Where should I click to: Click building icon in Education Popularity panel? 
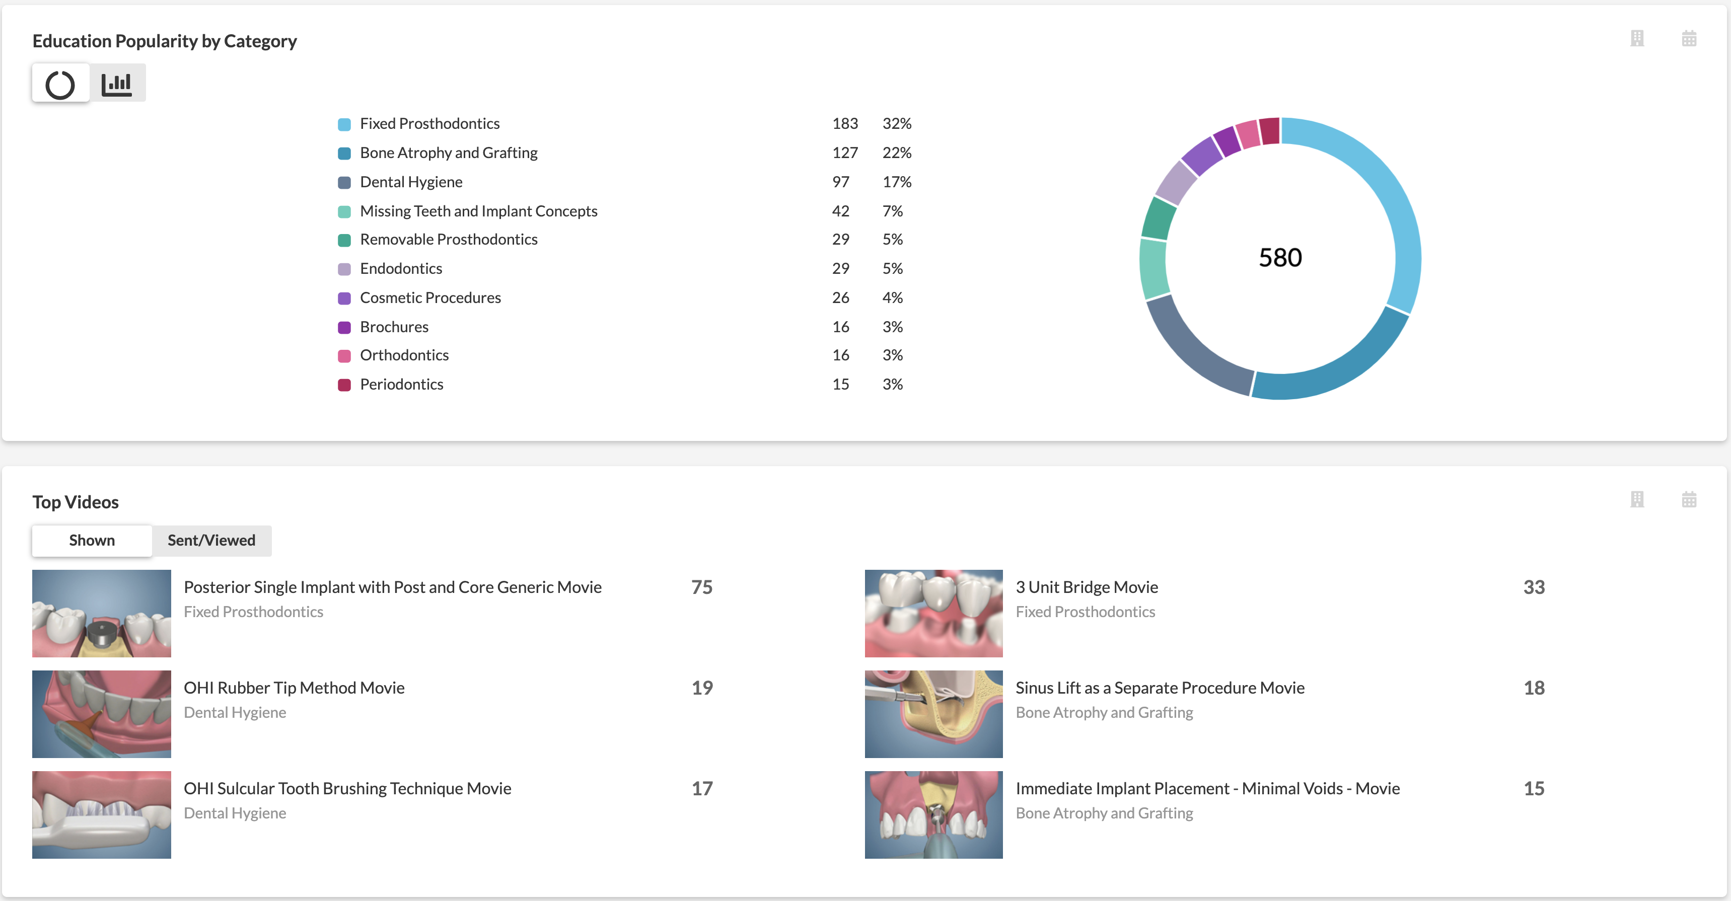click(1637, 39)
